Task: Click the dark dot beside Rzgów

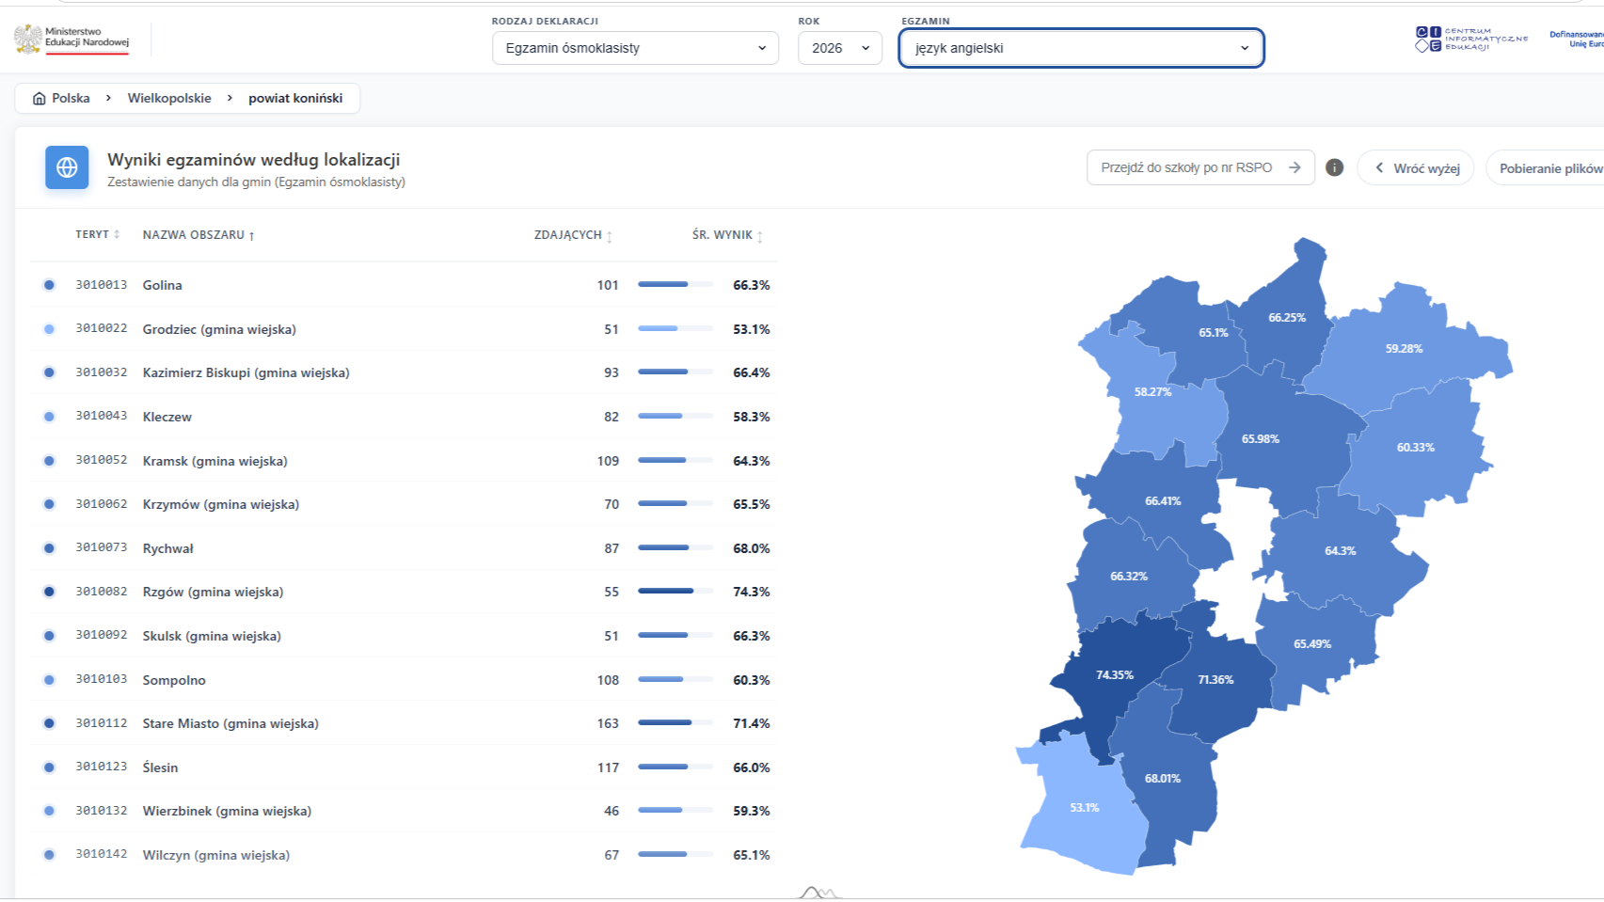Action: [49, 592]
